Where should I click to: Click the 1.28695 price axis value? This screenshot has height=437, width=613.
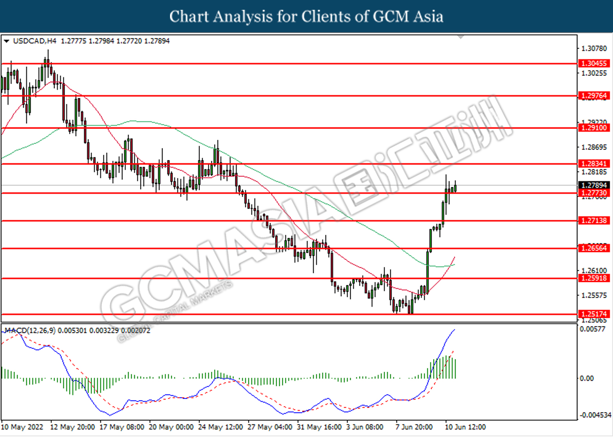[594, 147]
